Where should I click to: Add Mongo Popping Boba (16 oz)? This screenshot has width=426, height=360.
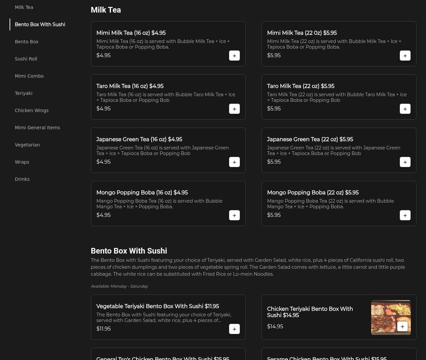tap(234, 215)
